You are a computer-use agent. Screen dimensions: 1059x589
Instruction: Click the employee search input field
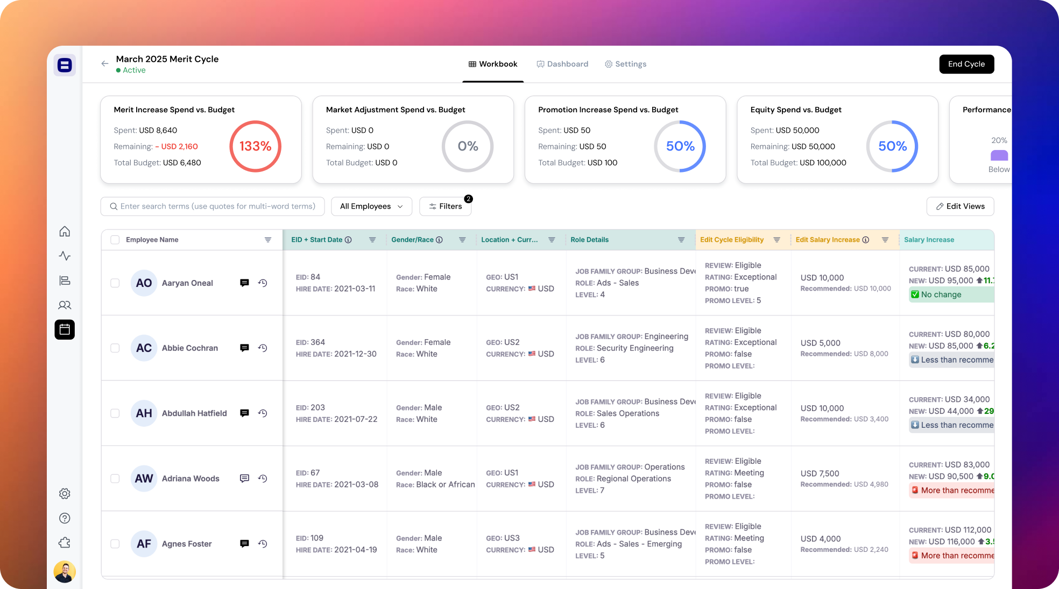pos(213,206)
